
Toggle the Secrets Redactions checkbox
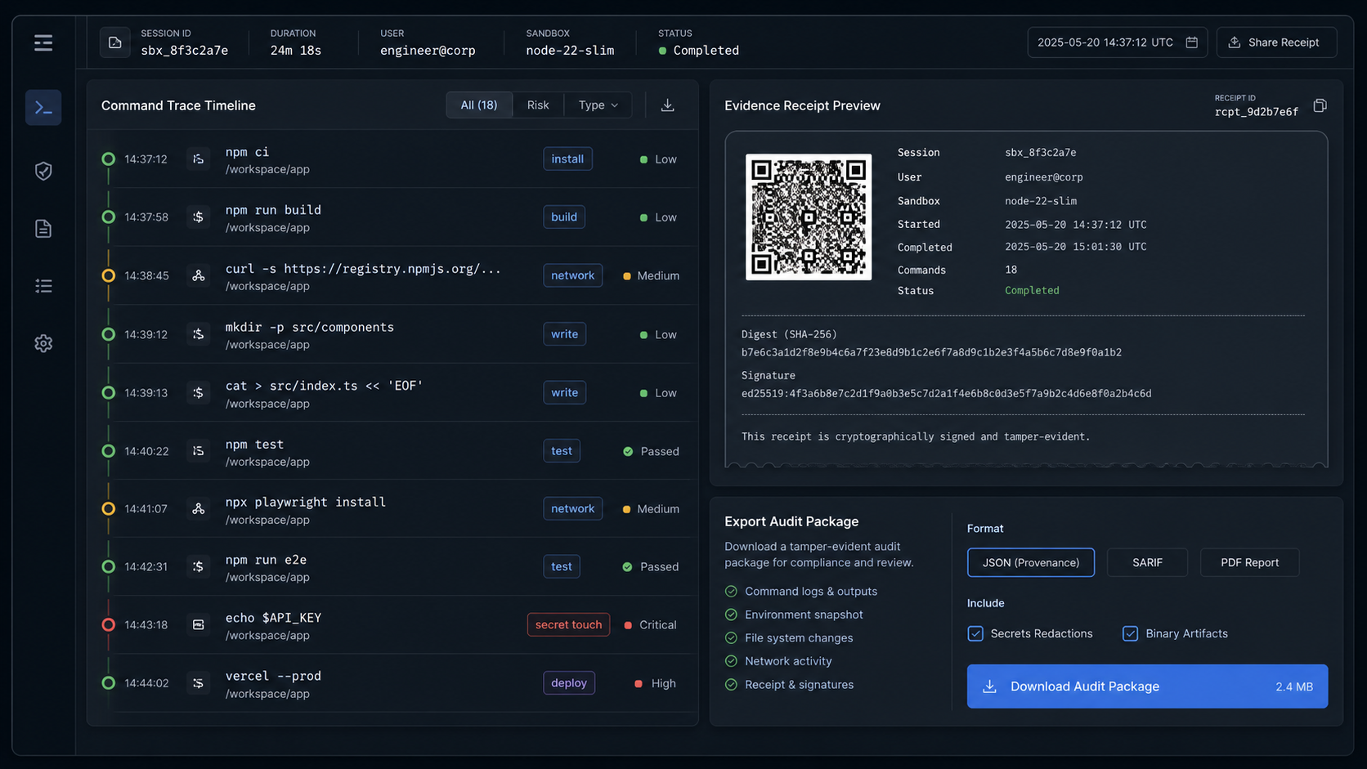(x=975, y=633)
